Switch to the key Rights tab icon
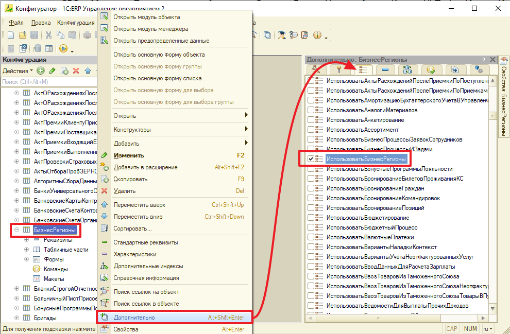The height and width of the screenshot is (334, 510). (339, 69)
